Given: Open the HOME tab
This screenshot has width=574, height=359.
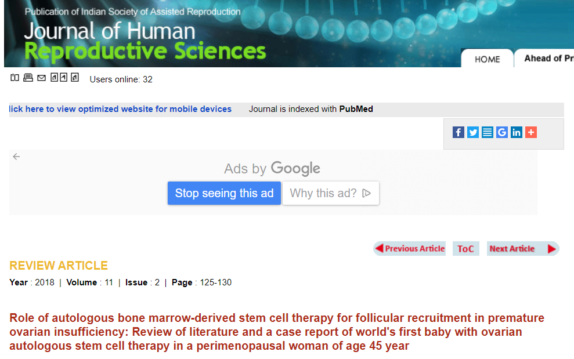Looking at the screenshot, I should pyautogui.click(x=488, y=59).
